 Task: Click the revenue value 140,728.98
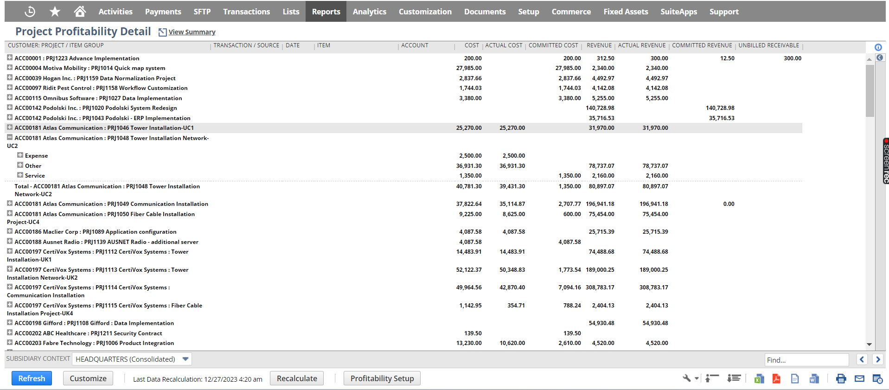click(x=600, y=108)
